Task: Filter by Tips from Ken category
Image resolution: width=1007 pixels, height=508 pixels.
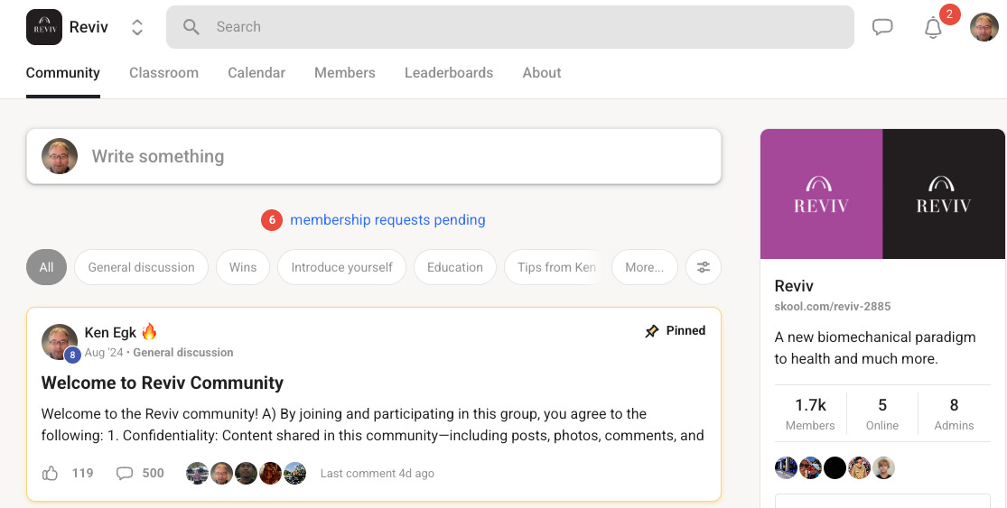Action: (x=555, y=267)
